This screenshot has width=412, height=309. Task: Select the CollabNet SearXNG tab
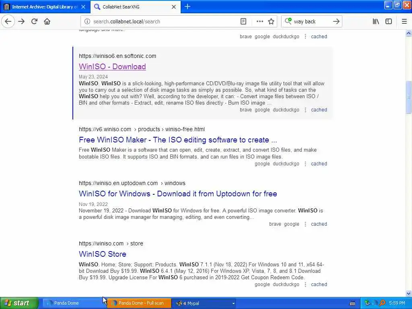click(136, 7)
